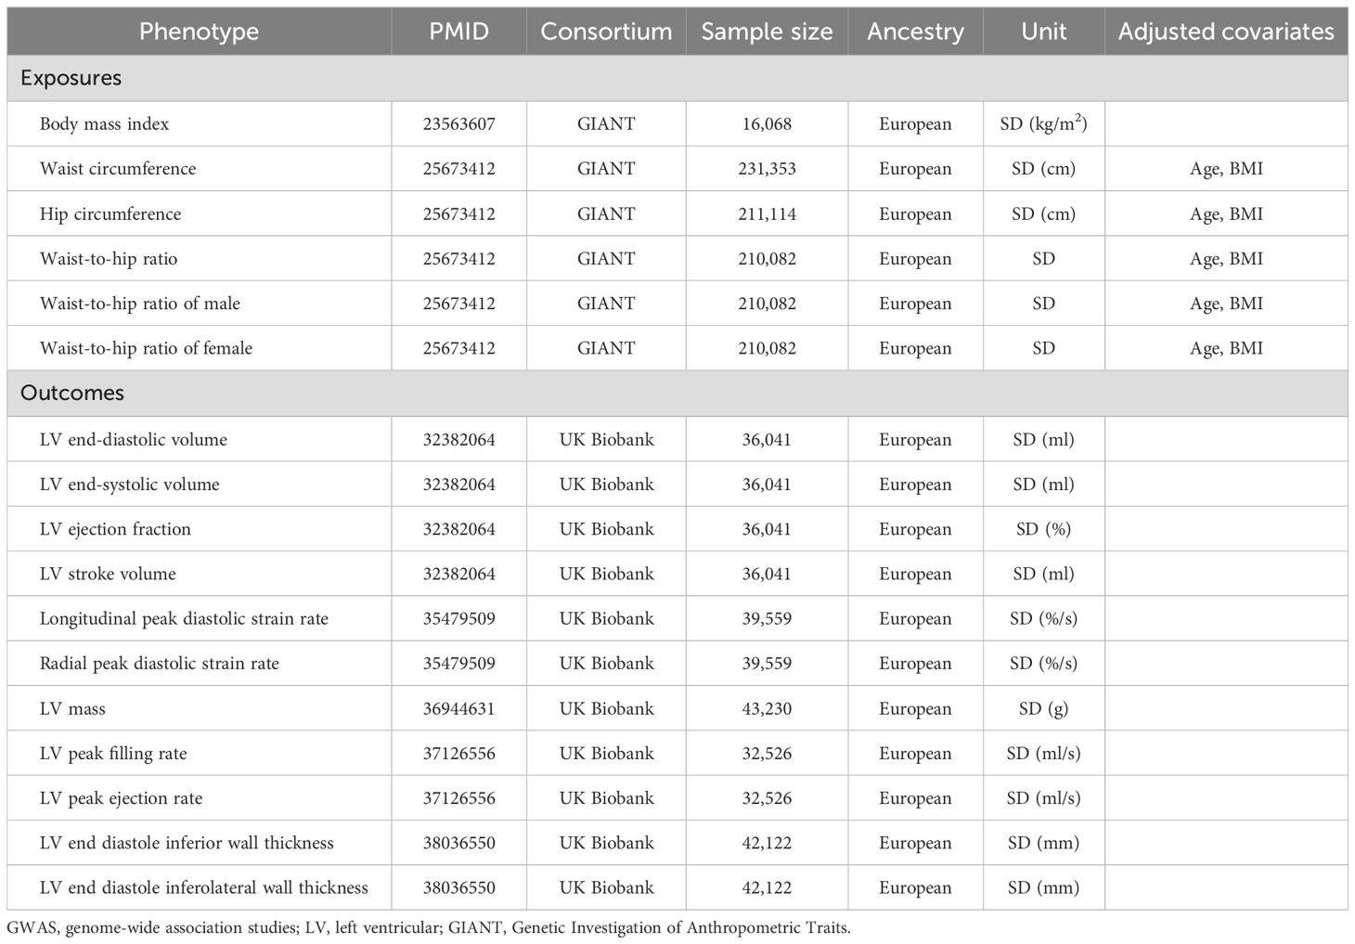The height and width of the screenshot is (944, 1355).
Task: Select sample size 231,353
Action: (767, 169)
